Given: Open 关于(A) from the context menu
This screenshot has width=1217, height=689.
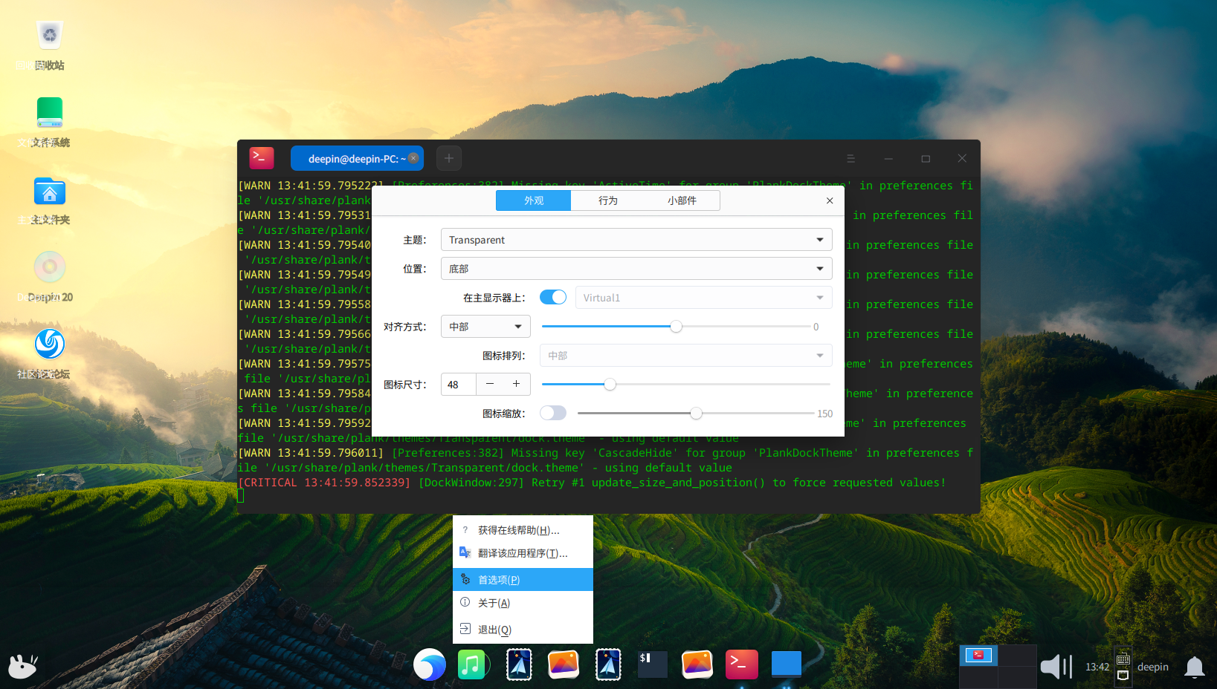Looking at the screenshot, I should click(x=523, y=603).
